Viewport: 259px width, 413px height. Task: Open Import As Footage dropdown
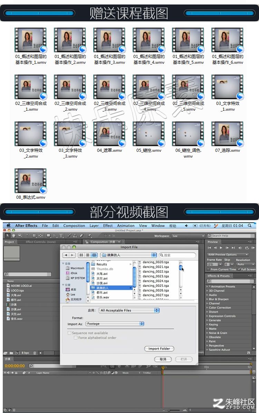tap(115, 324)
